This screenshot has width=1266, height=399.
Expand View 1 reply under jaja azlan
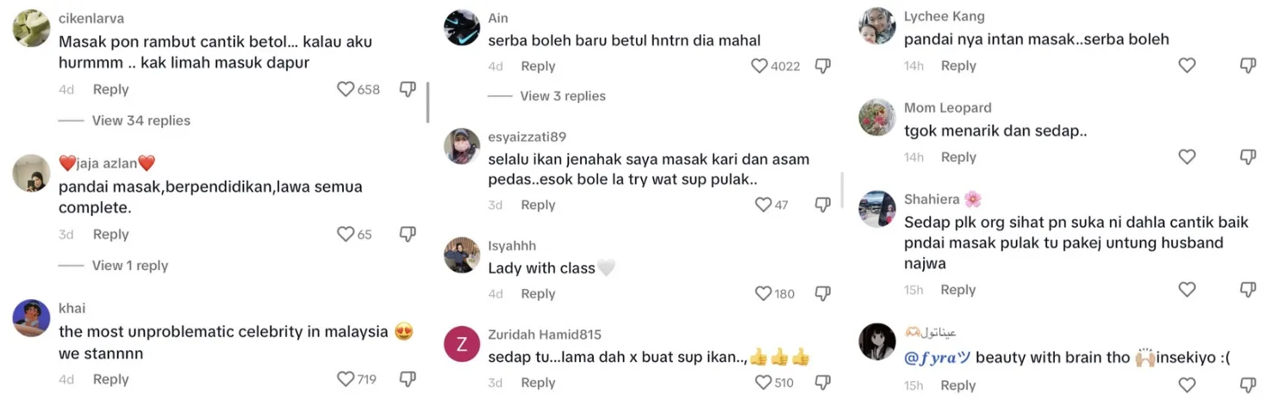pyautogui.click(x=130, y=266)
